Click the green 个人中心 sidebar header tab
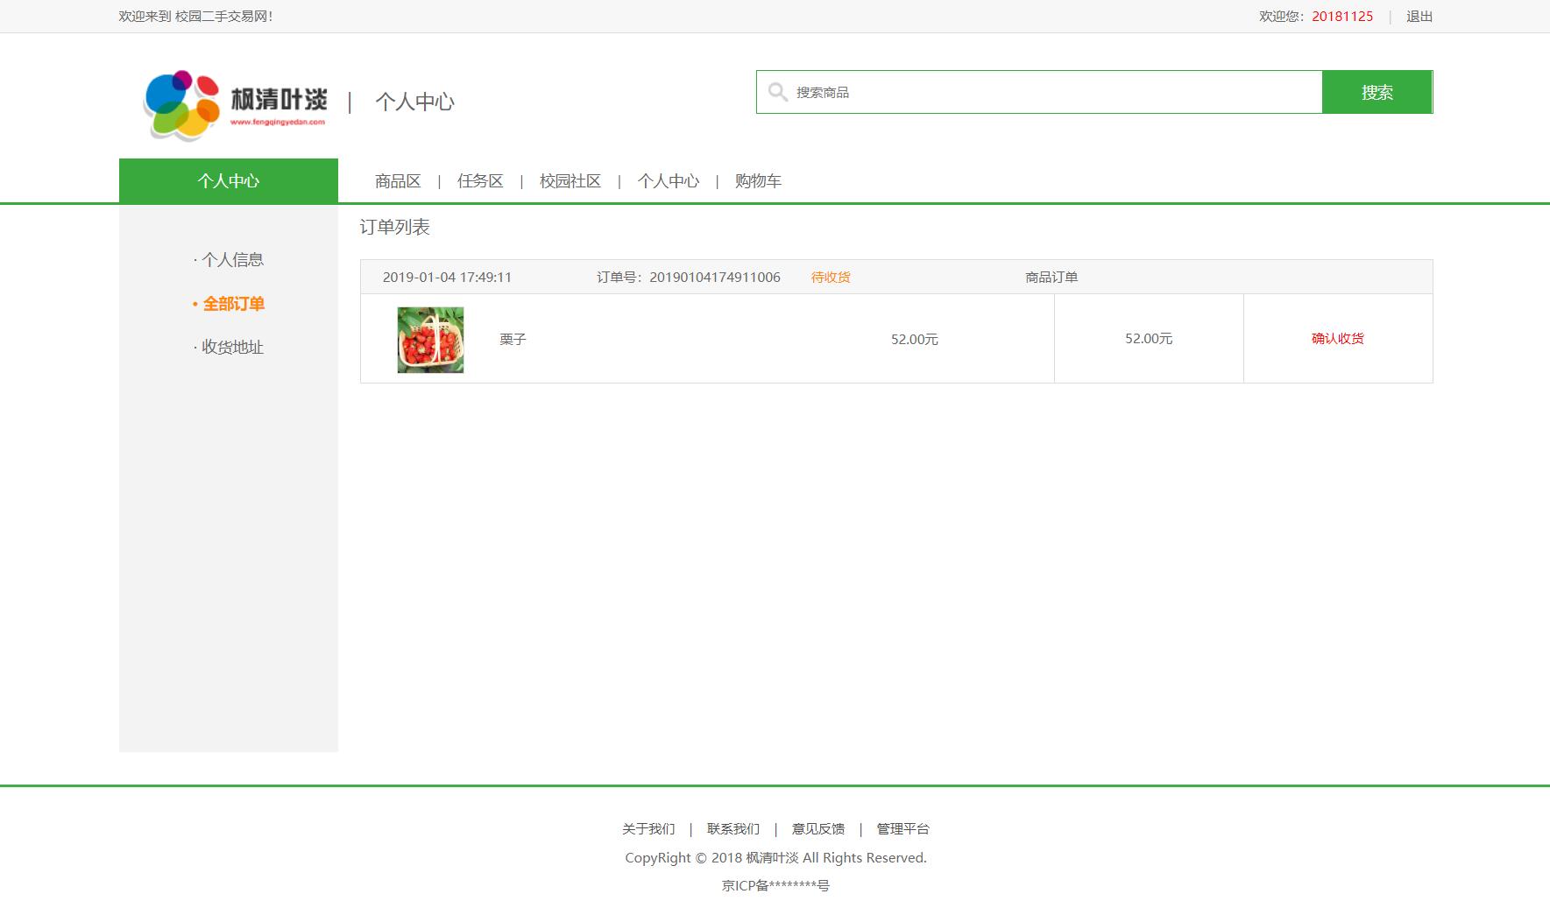The width and height of the screenshot is (1550, 915). point(228,181)
